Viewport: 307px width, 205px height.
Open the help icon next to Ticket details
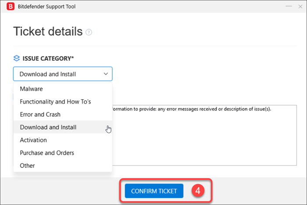tap(89, 32)
